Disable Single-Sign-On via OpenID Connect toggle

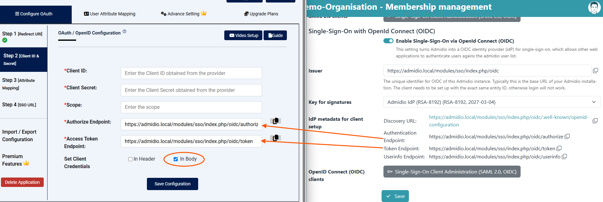(x=388, y=41)
